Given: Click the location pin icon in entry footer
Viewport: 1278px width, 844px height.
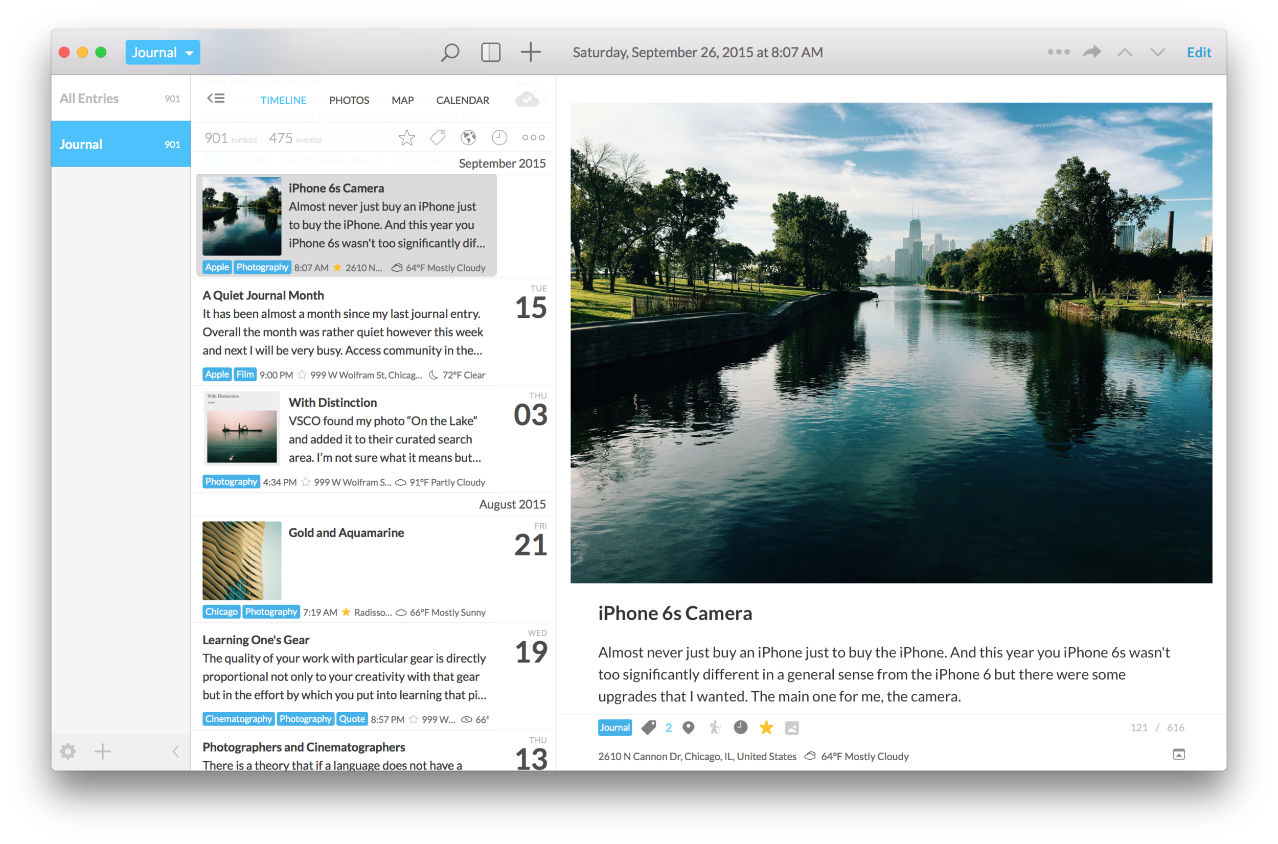Looking at the screenshot, I should pyautogui.click(x=688, y=728).
